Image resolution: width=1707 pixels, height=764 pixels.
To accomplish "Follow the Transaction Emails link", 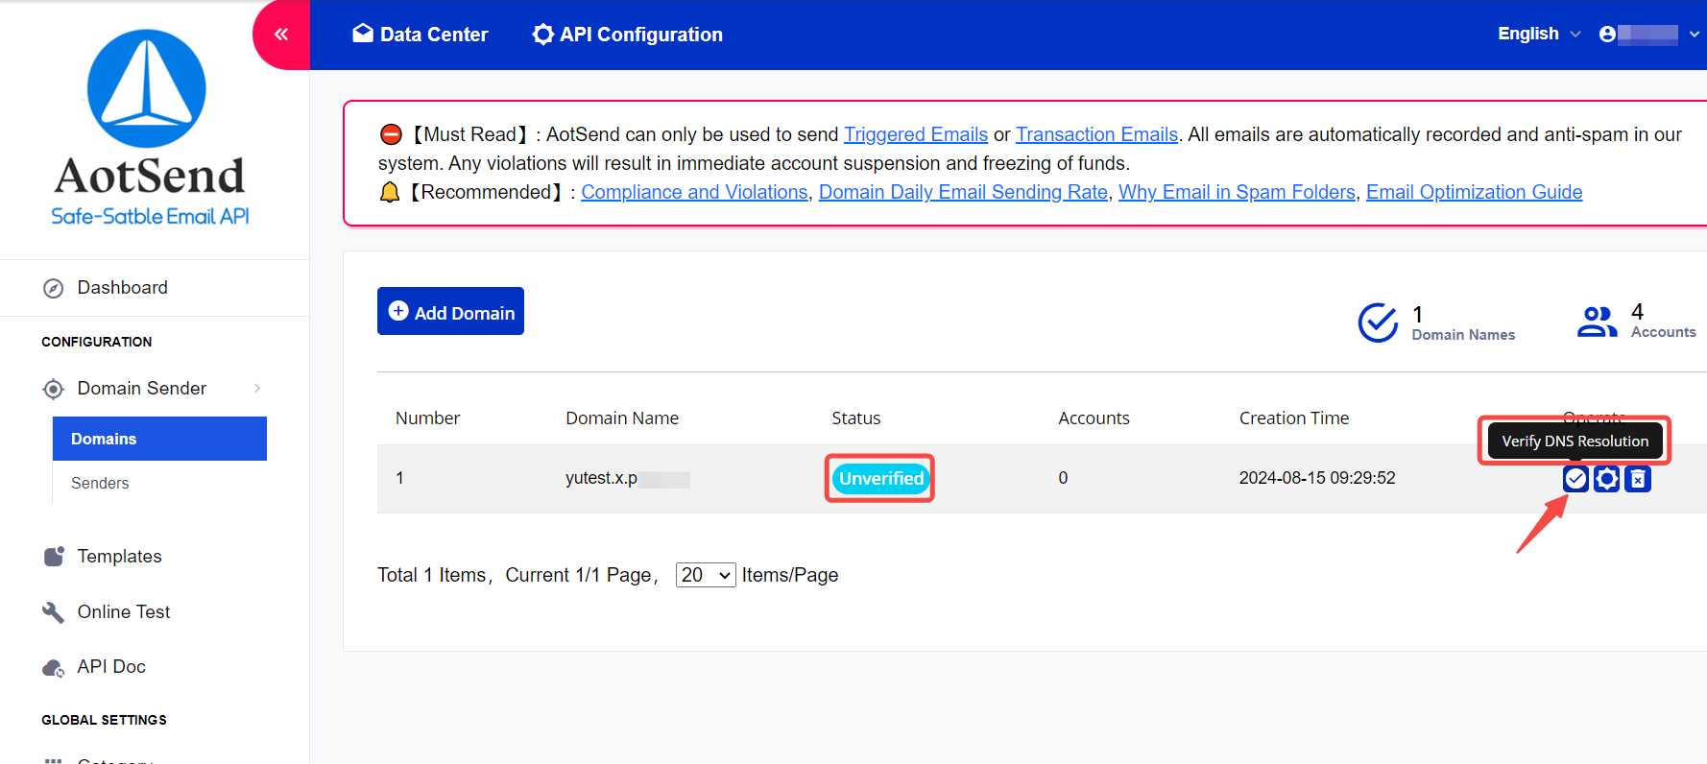I will coord(1096,134).
